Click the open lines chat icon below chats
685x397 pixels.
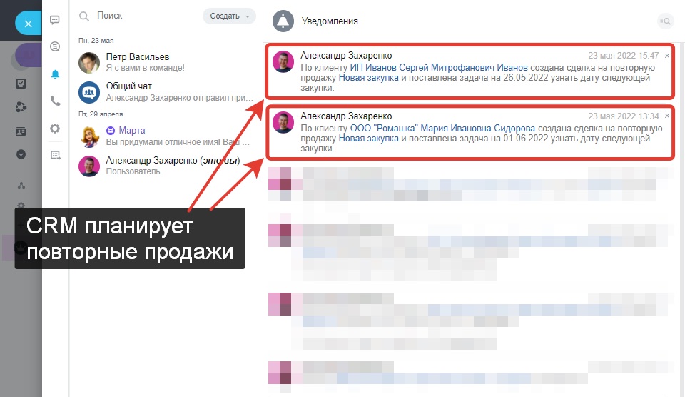tap(55, 46)
